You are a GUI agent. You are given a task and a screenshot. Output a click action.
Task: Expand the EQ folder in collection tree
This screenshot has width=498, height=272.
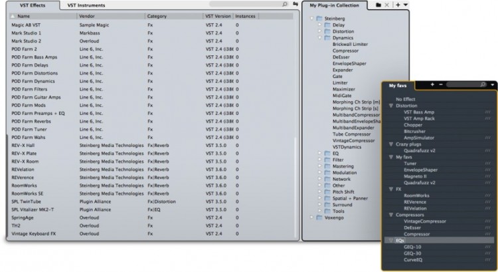pos(320,154)
